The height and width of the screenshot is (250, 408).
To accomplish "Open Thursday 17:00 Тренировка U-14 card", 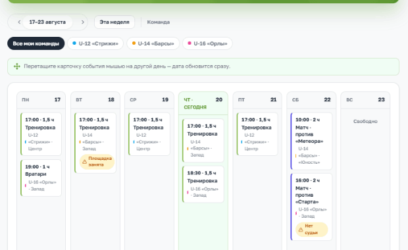I will click(x=203, y=141).
